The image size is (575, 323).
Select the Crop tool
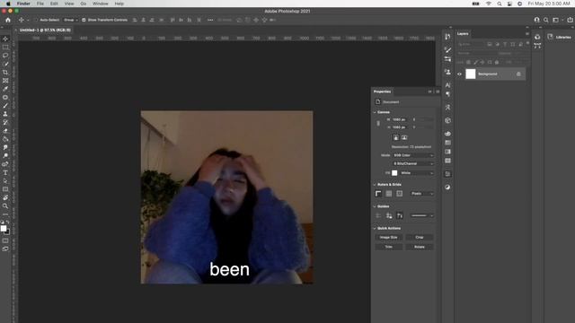[x=5, y=73]
